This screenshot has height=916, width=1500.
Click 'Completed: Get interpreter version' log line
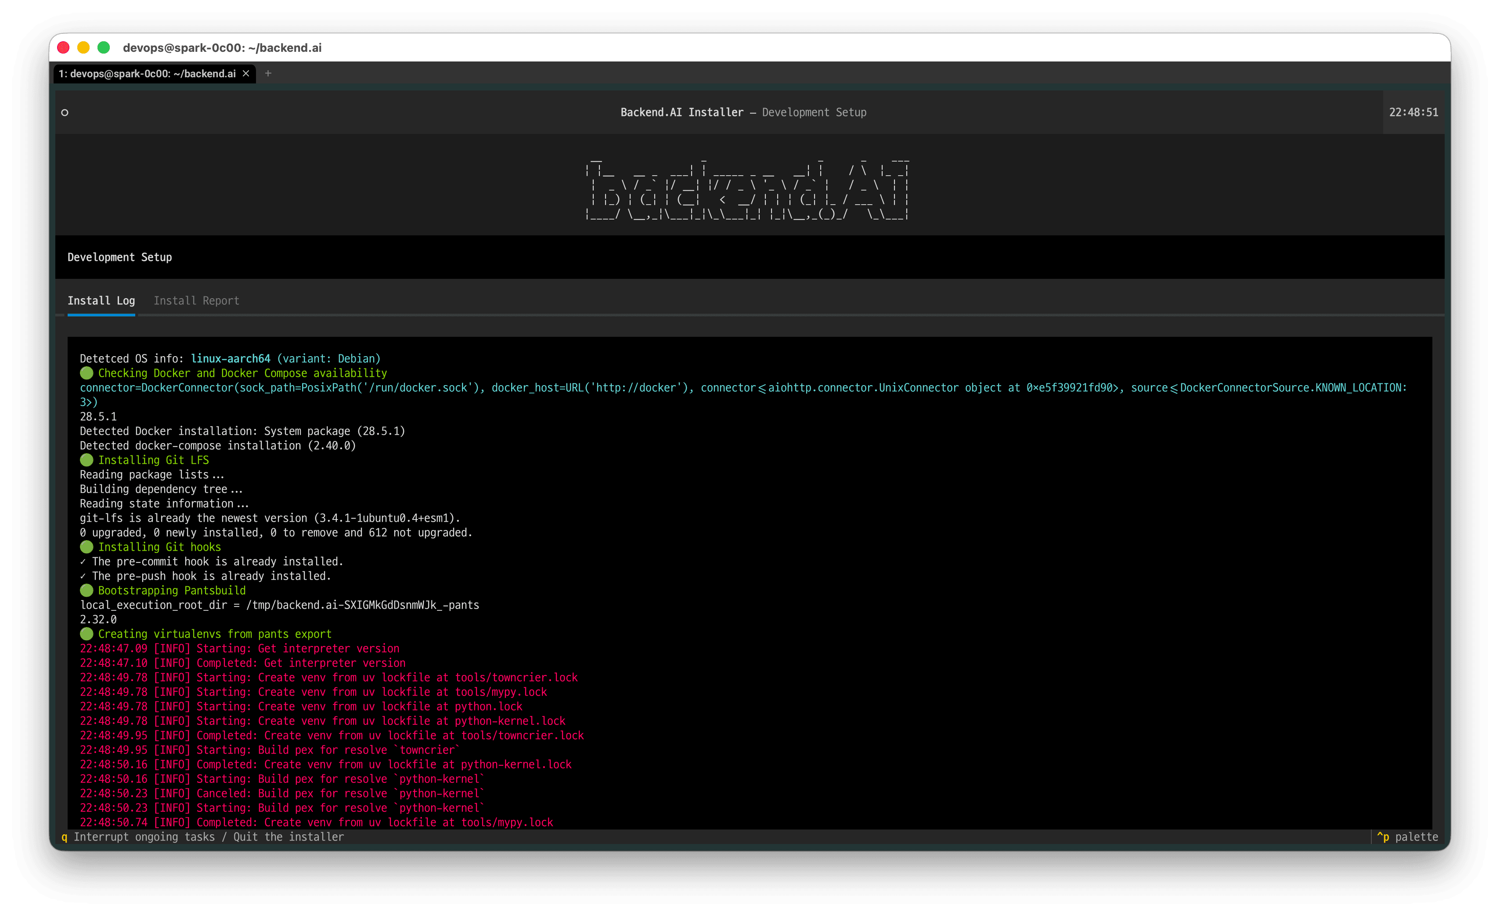243,664
